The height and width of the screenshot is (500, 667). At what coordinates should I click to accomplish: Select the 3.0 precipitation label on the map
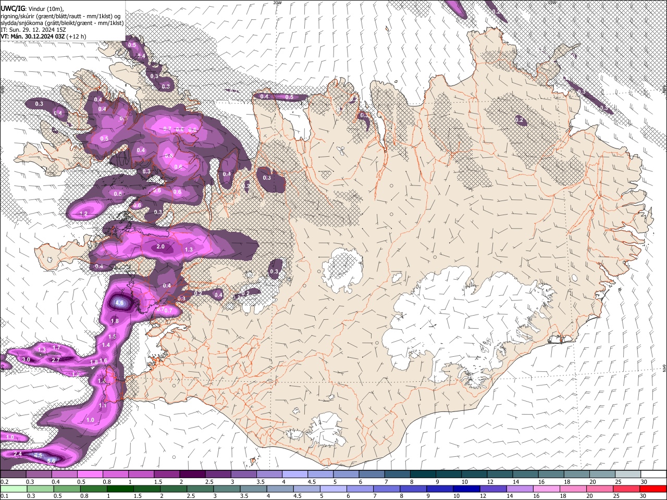pos(26,359)
